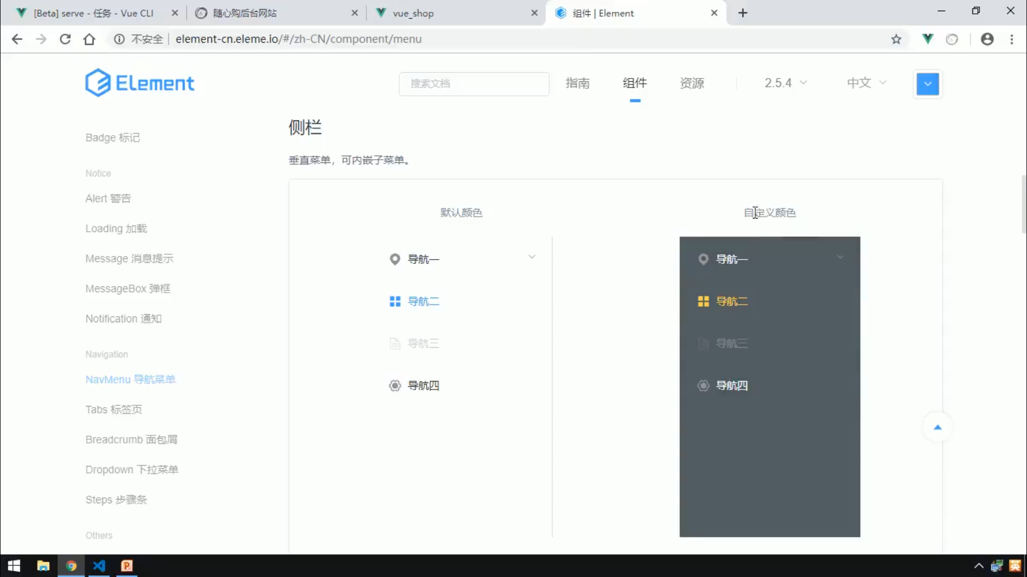Screen dimensions: 1027x577
Task: Close the 随心购后台网站 tab
Action: tap(354, 13)
